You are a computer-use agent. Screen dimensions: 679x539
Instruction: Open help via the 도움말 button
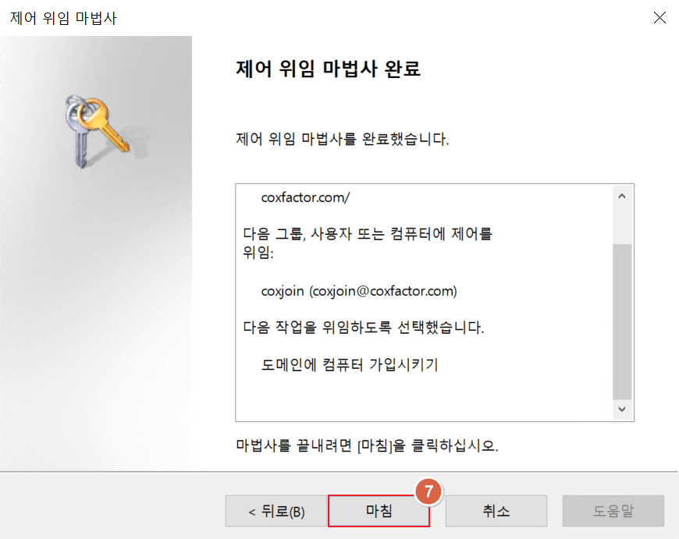tap(613, 511)
